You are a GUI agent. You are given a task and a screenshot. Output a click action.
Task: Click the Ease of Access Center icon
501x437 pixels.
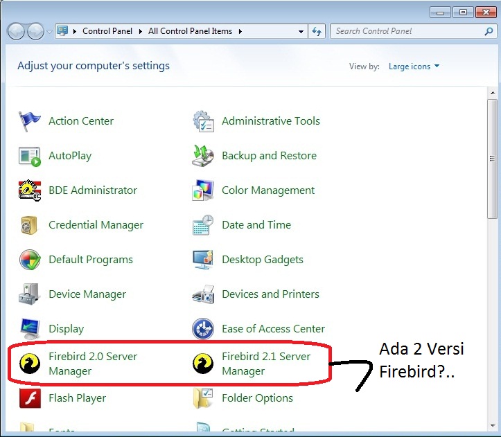tap(203, 329)
